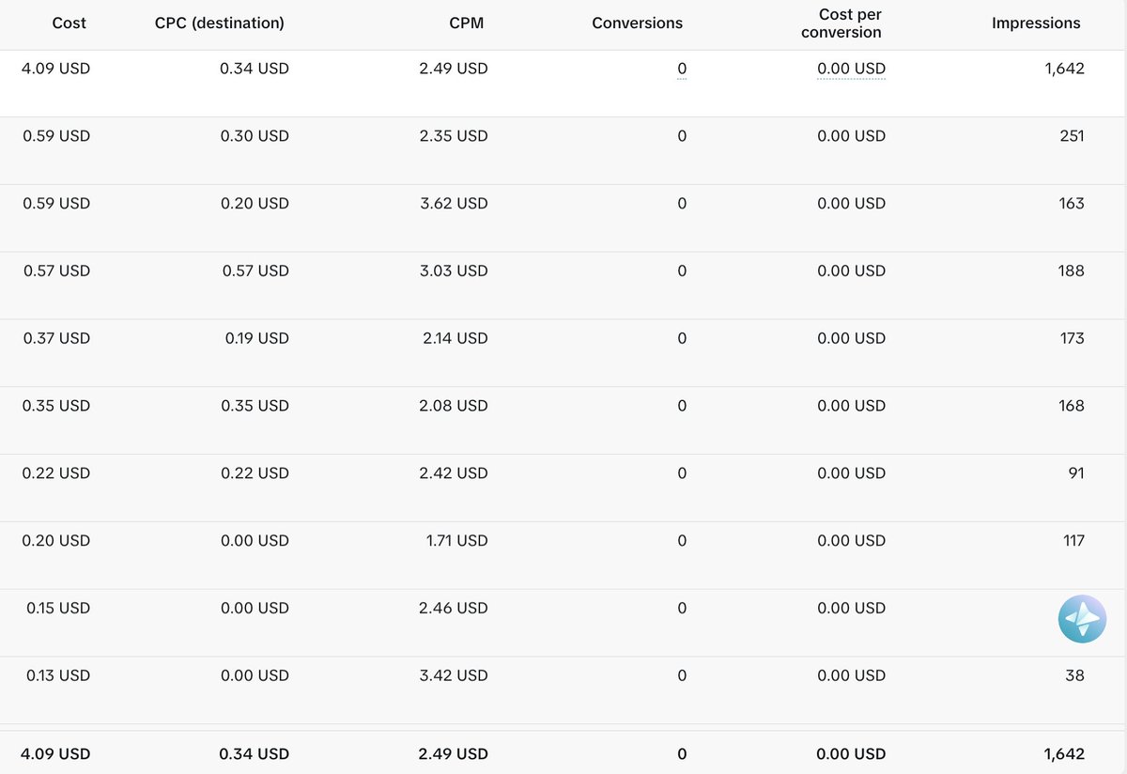The image size is (1127, 774).
Task: Click the 3.62 USD CPM cell
Action: [x=454, y=203]
